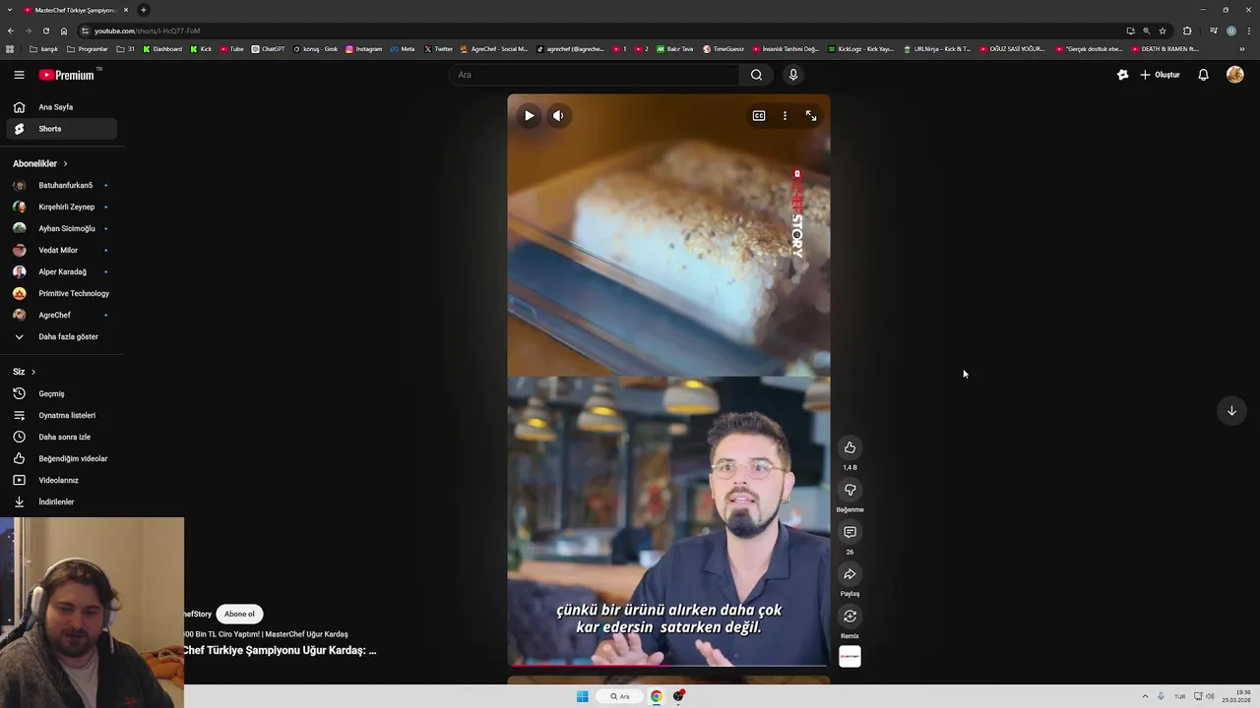
Task: Open the tab search dropdown arrow
Action: tap(8, 10)
